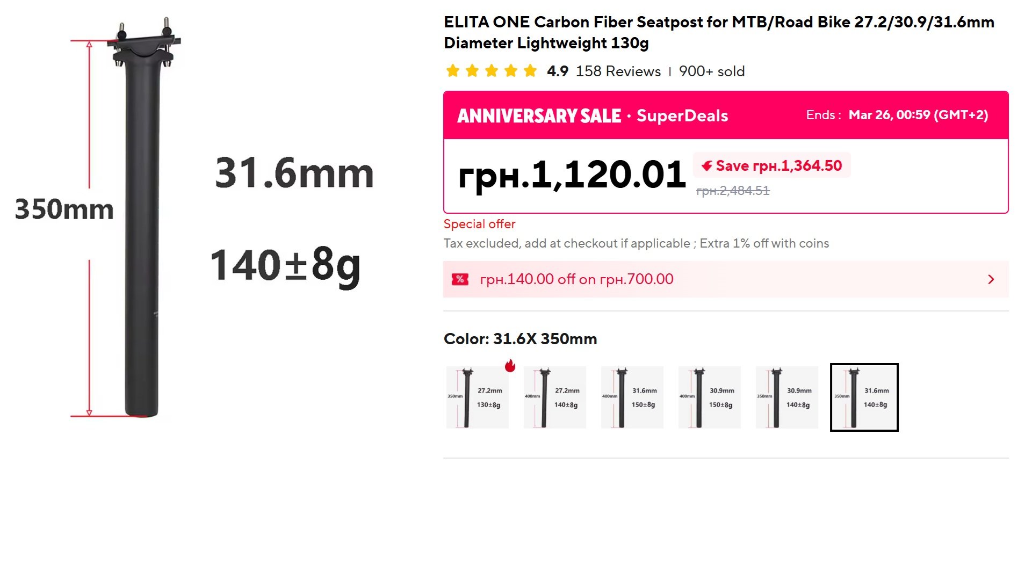Click the selected 31.6mm 350mm variant
This screenshot has height=580, width=1025.
pos(864,397)
